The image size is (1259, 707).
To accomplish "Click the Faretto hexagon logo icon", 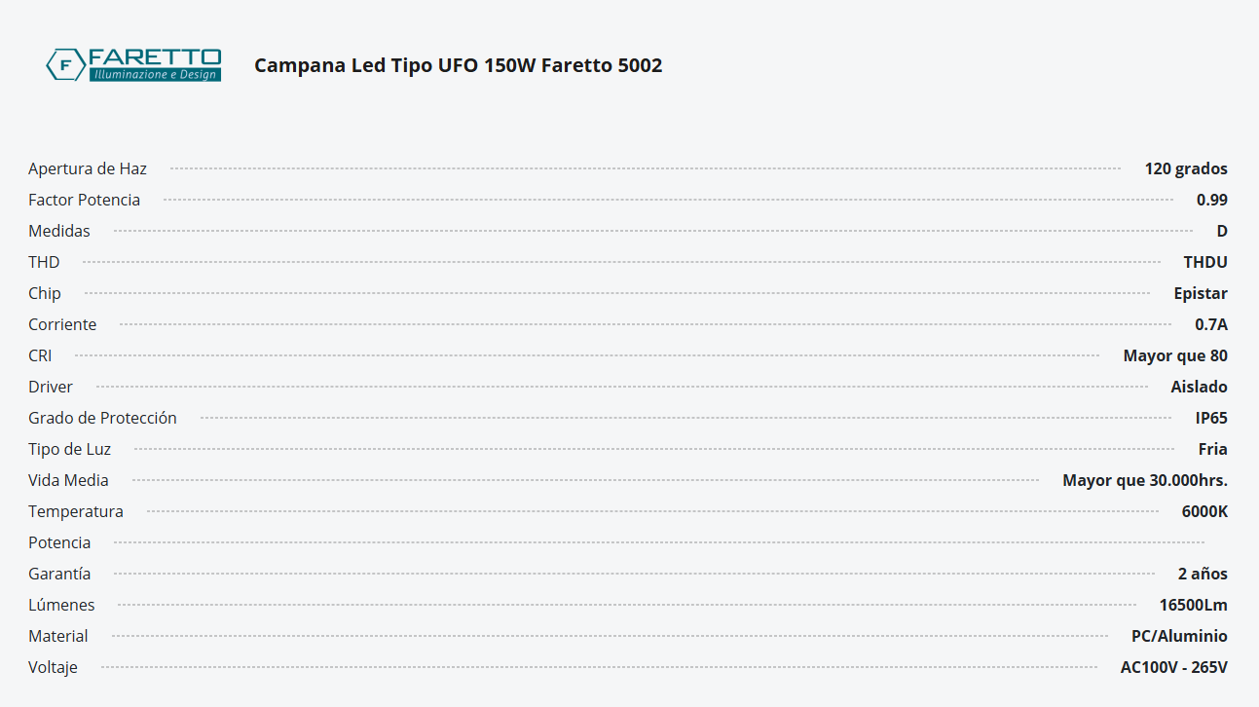I will click(65, 65).
